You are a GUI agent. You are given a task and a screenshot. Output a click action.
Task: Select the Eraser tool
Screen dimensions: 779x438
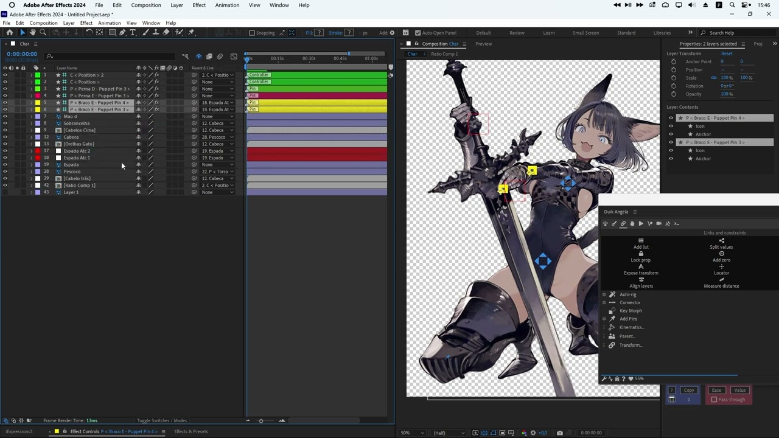click(166, 33)
